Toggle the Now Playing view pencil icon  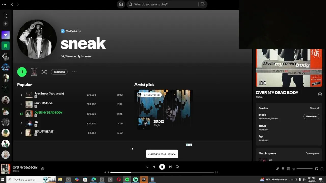click(x=277, y=169)
